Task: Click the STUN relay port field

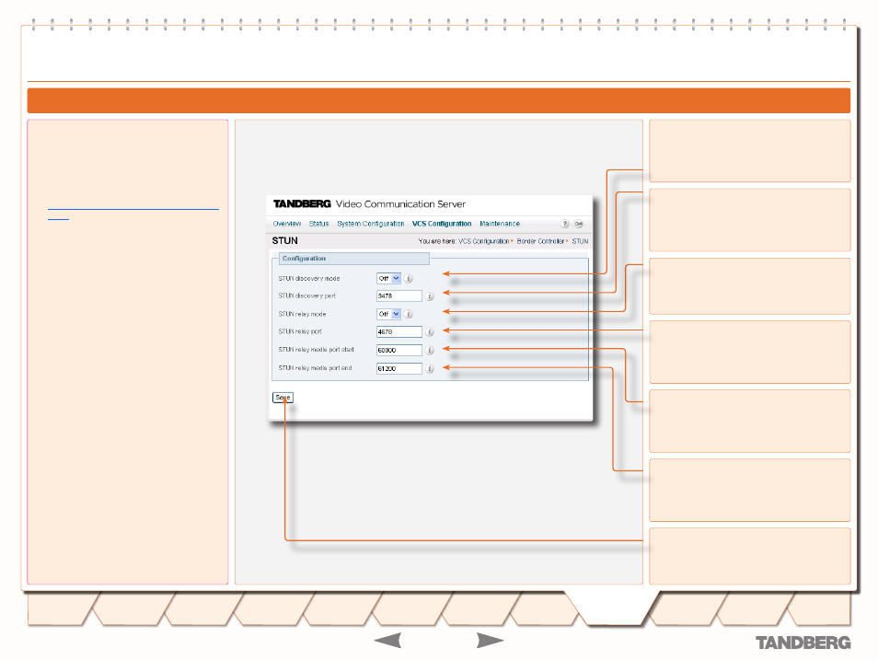Action: point(399,331)
